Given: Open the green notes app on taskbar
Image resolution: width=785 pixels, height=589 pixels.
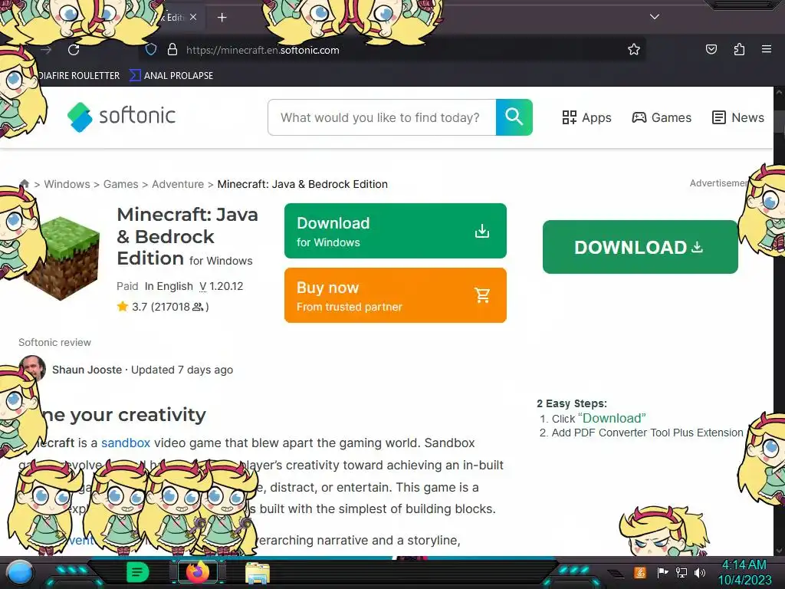Looking at the screenshot, I should point(138,572).
